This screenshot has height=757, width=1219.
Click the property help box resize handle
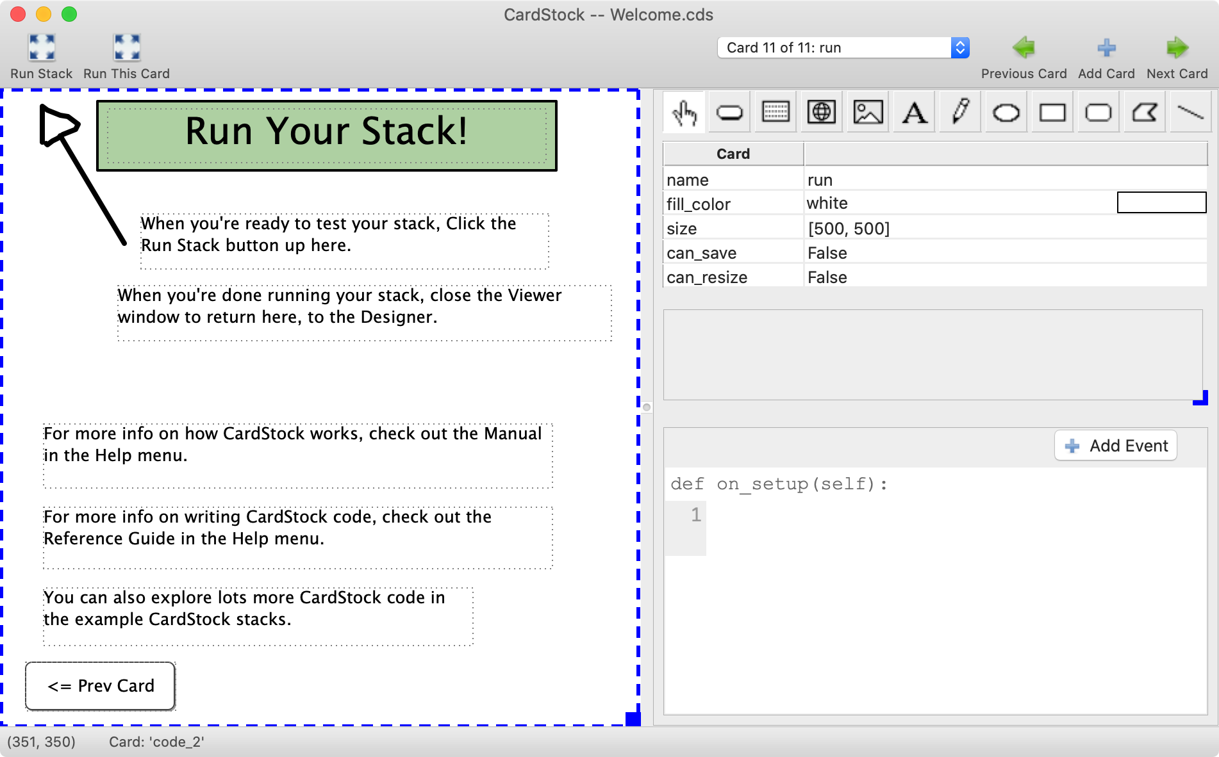1200,398
